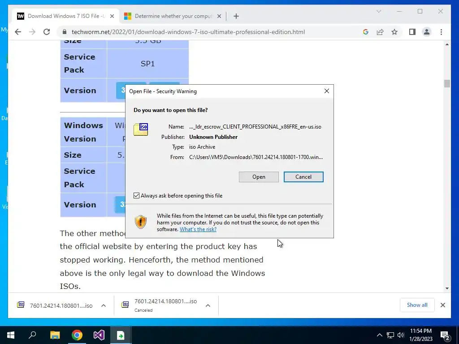Viewport: 459px width, 344px height.
Task: Click the iso Archive type text
Action: coord(202,147)
